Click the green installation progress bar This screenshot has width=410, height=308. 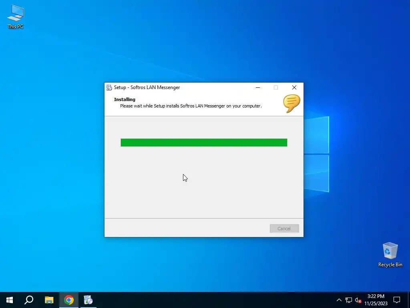point(204,142)
